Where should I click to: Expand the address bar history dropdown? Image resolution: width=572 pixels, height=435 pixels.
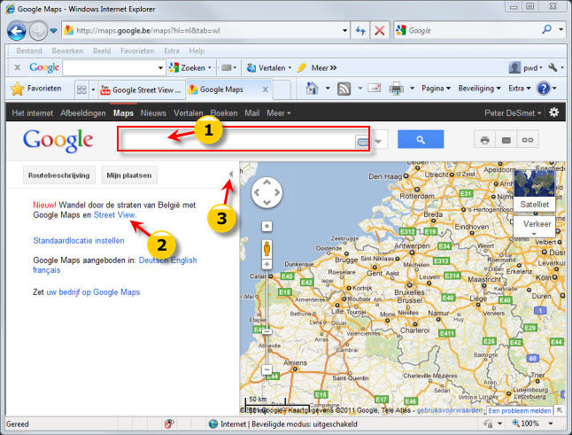344,31
